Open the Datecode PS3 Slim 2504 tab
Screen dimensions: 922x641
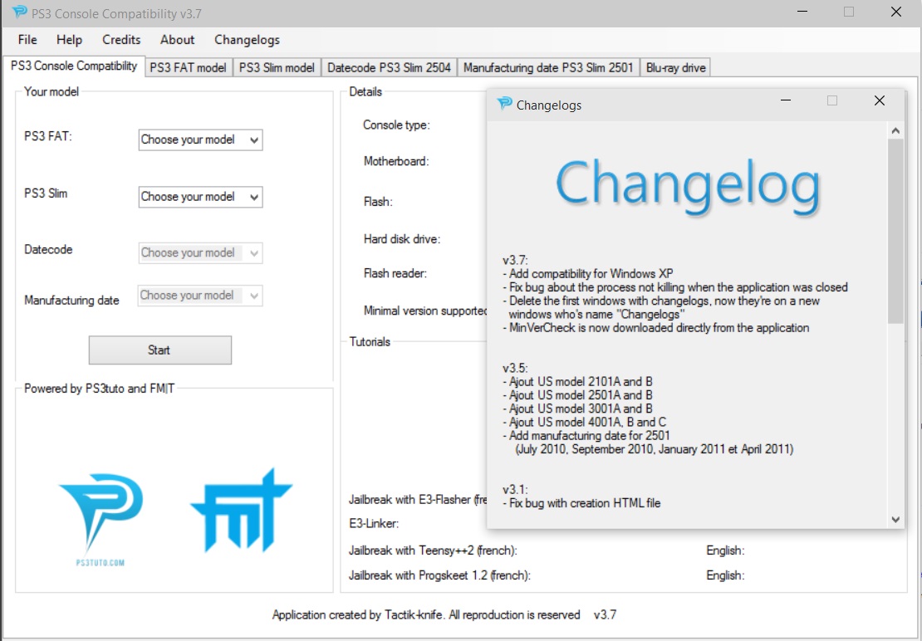tap(390, 67)
